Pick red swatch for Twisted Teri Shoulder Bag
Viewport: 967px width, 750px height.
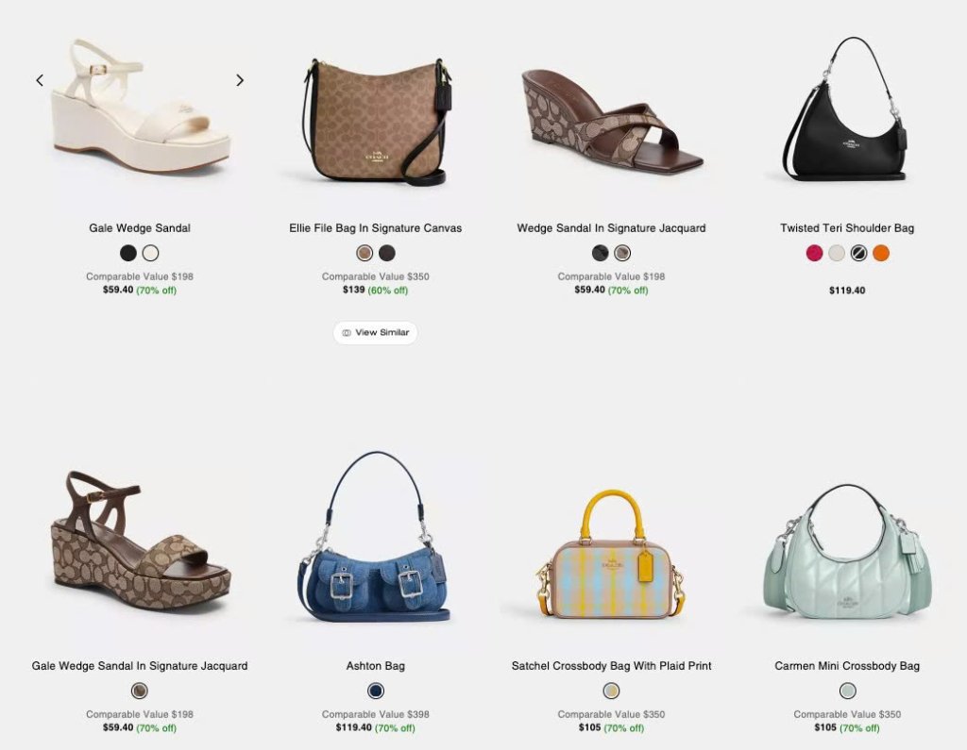pyautogui.click(x=815, y=253)
